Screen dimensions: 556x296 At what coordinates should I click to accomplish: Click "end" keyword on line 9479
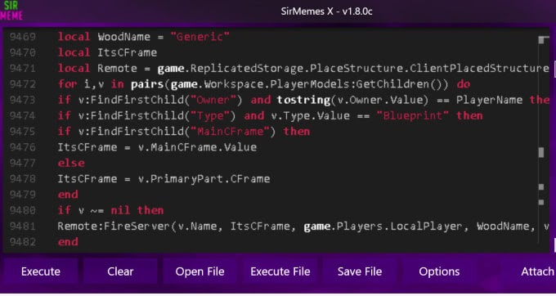pos(68,195)
